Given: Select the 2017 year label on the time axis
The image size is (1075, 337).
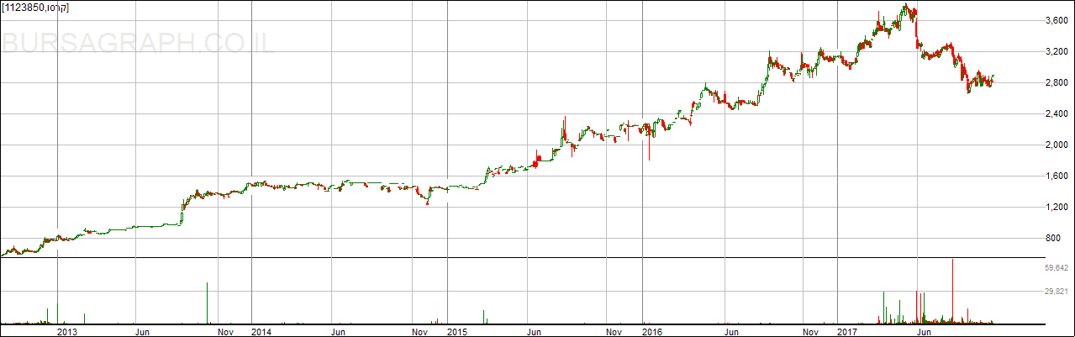Looking at the screenshot, I should pyautogui.click(x=848, y=332).
